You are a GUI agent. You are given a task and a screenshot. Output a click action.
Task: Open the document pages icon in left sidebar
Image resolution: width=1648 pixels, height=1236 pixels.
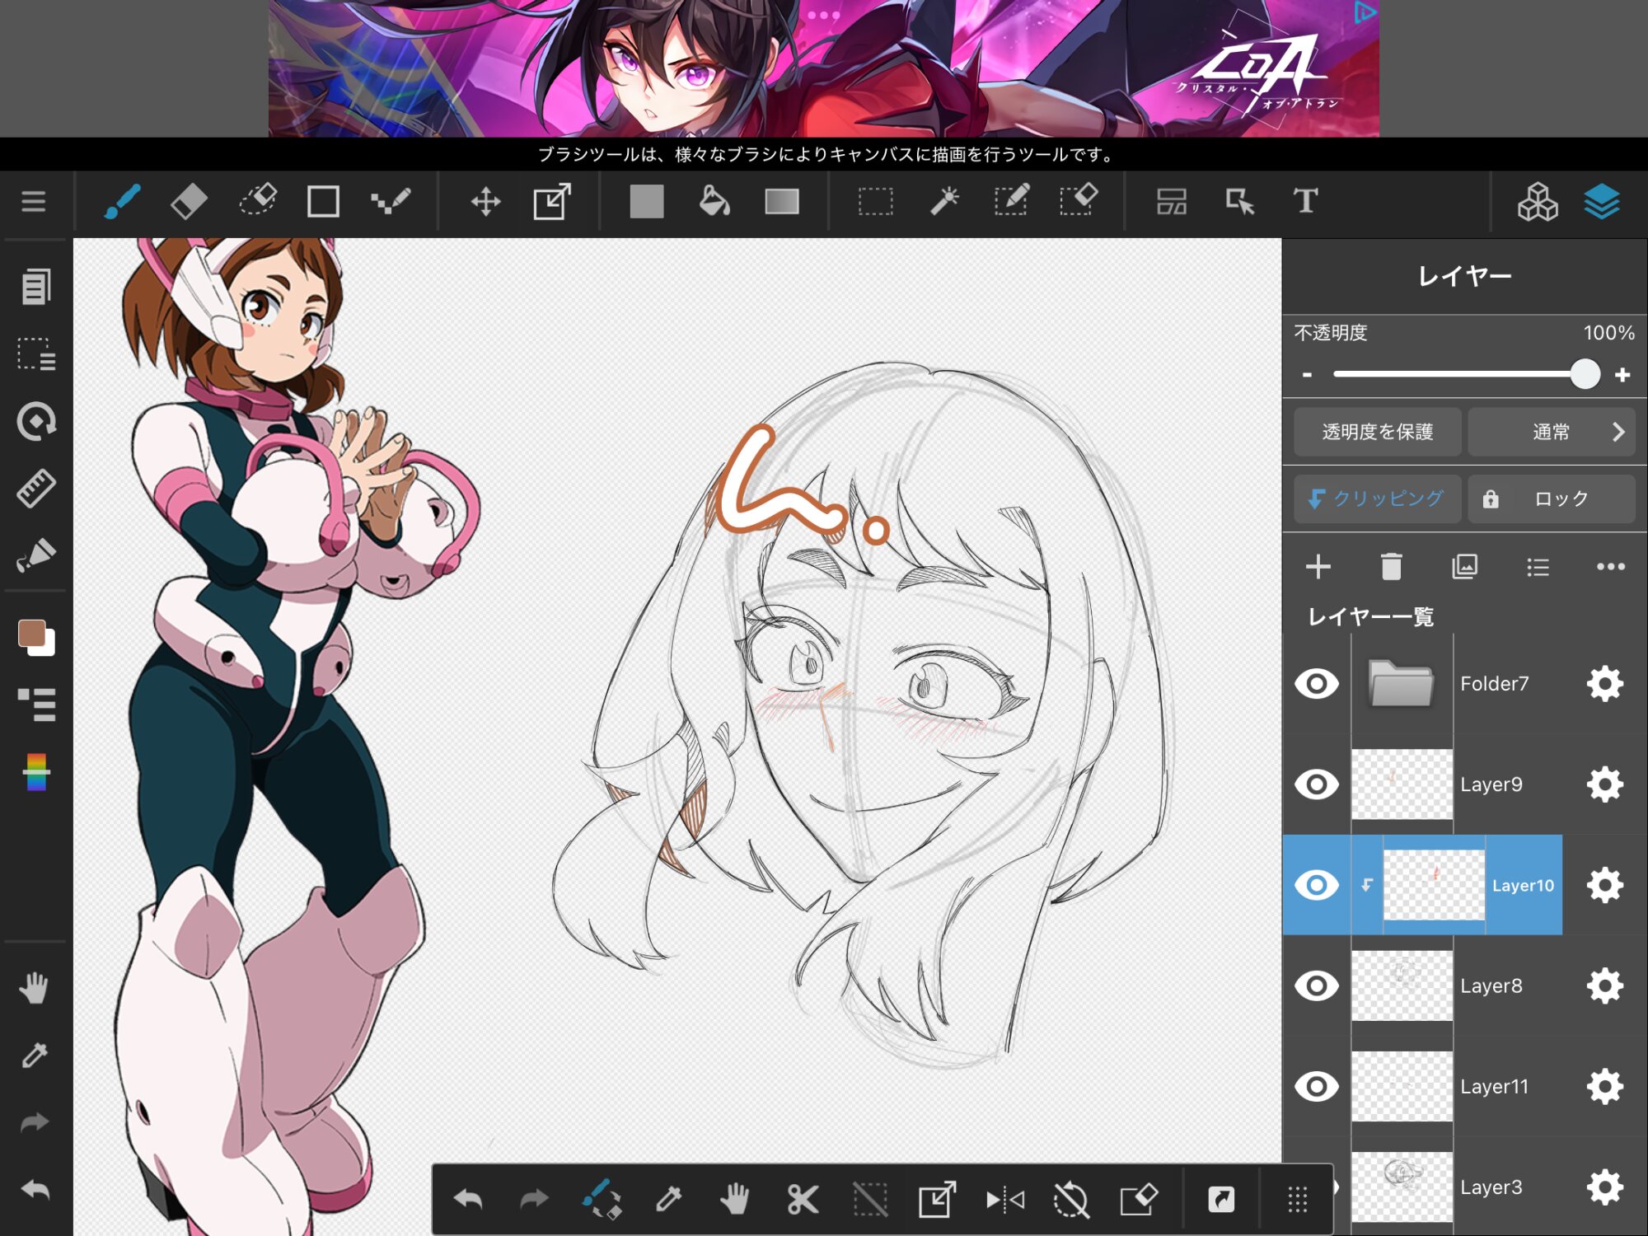coord(35,286)
